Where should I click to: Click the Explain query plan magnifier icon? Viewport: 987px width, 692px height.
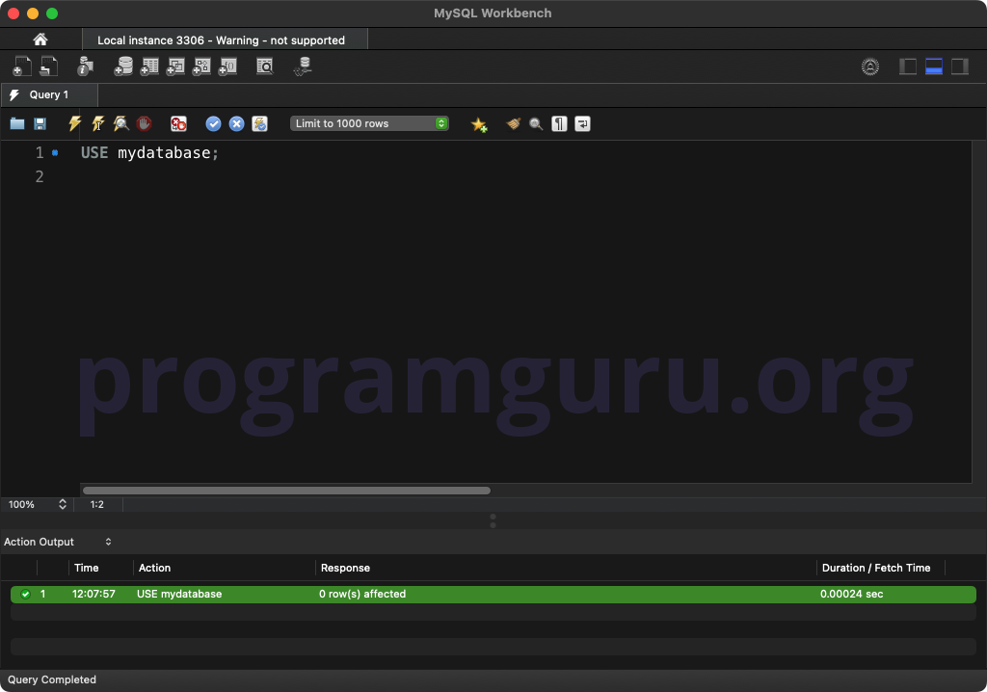coord(120,123)
